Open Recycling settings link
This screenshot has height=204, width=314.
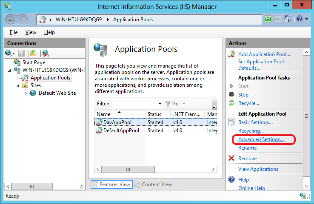click(x=251, y=131)
